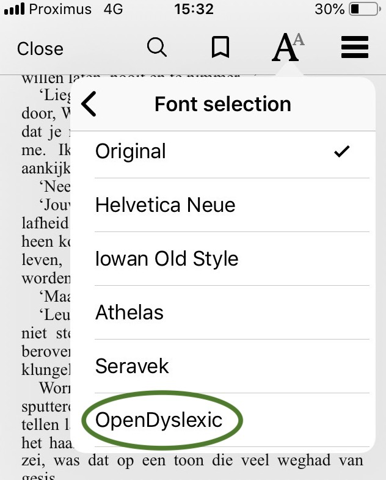Choose the OpenDyslexic font
The height and width of the screenshot is (480, 386).
[159, 420]
